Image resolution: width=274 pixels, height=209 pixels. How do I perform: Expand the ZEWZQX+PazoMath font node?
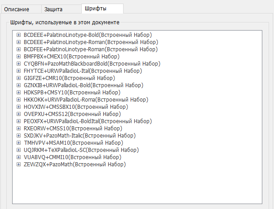coord(18,165)
